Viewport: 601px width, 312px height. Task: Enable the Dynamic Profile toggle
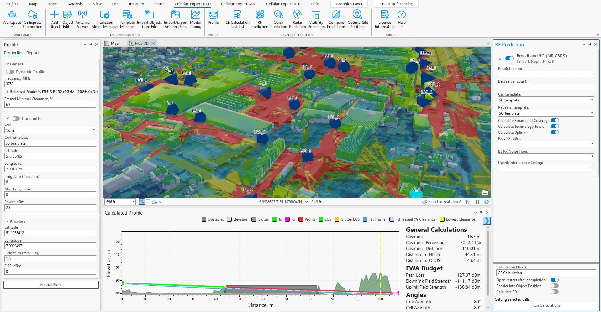coord(10,72)
